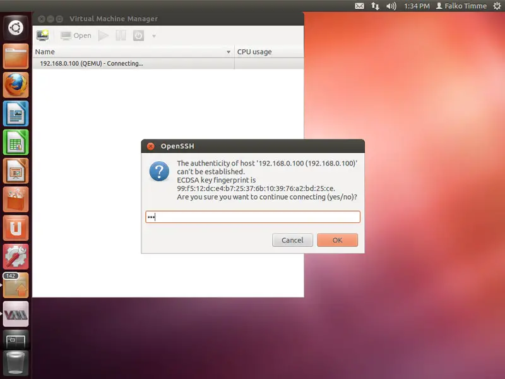This screenshot has width=505, height=379.
Task: Click the Pause toolbar icon
Action: 121,35
